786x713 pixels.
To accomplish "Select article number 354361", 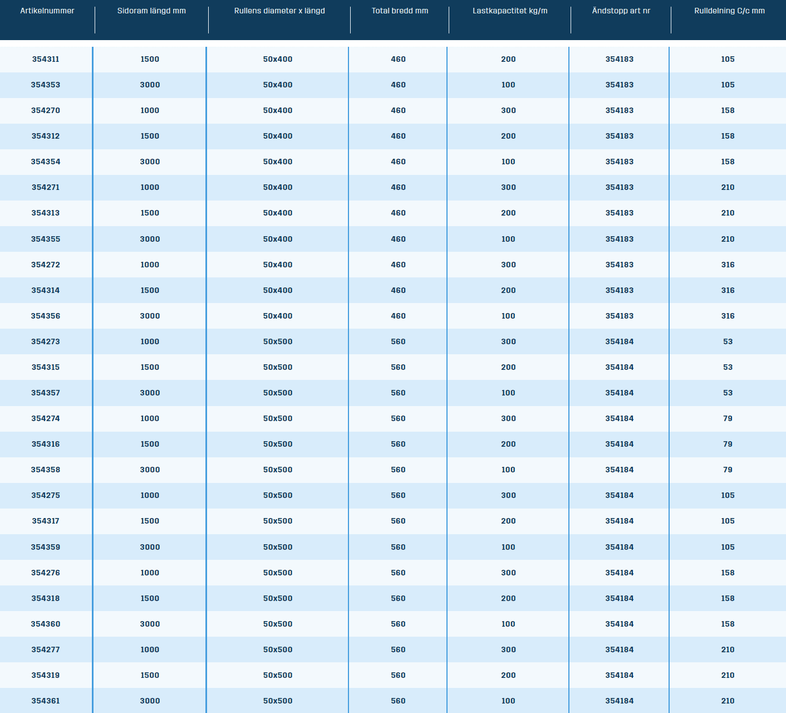I will (46, 701).
